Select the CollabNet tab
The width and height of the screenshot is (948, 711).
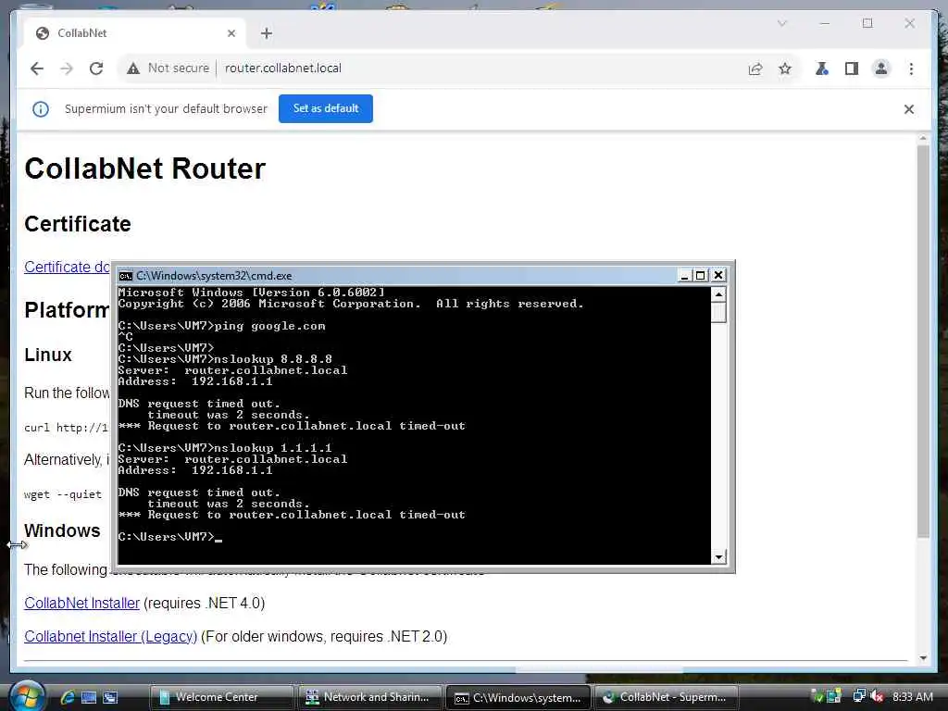pyautogui.click(x=135, y=33)
